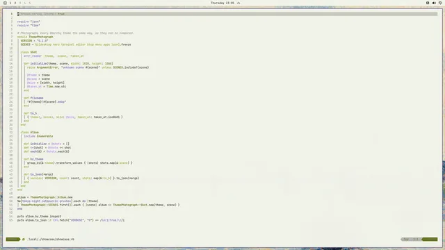445x250 pixels.
Task: Click the showcase.rb file path in statusline
Action: click(51, 239)
